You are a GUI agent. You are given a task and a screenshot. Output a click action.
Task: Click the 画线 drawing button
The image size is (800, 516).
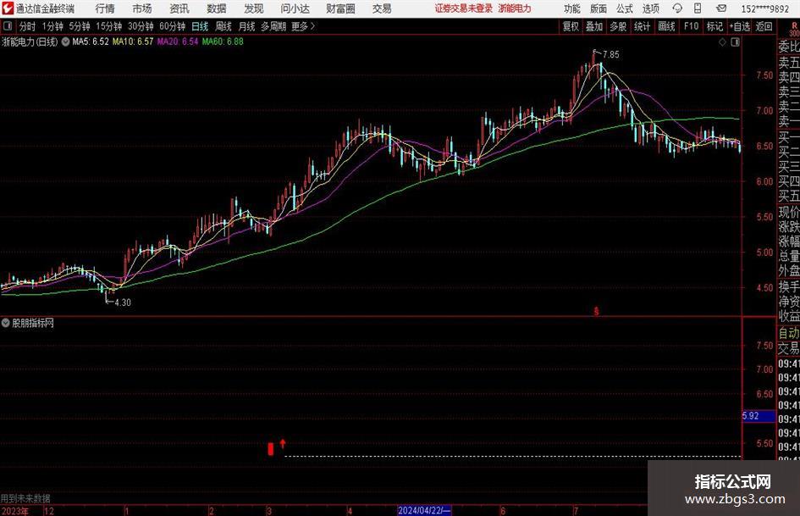[x=666, y=26]
